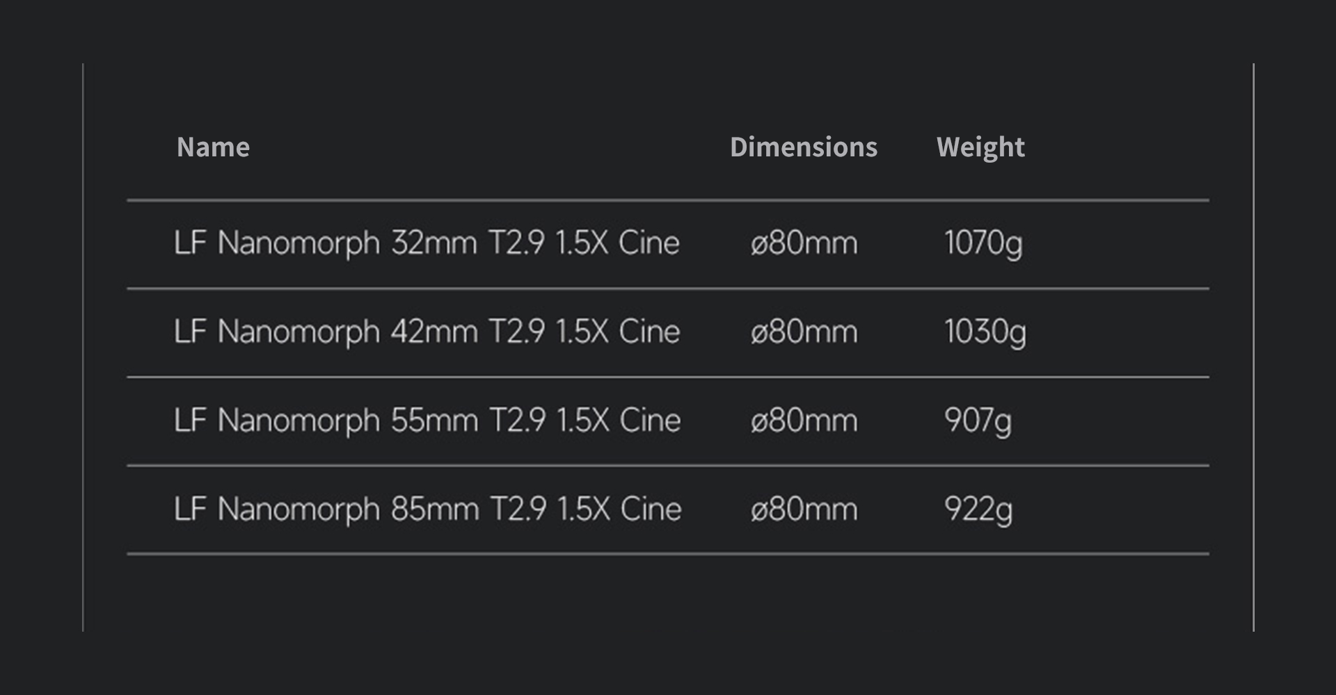The width and height of the screenshot is (1336, 695).
Task: Click the Weight column header
Action: [x=980, y=147]
